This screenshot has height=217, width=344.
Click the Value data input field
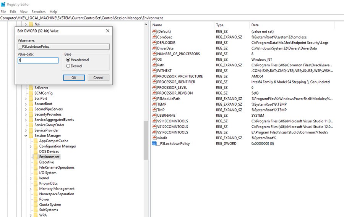click(38, 60)
